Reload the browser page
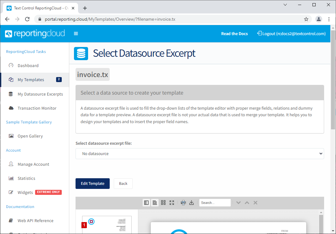 point(28,19)
